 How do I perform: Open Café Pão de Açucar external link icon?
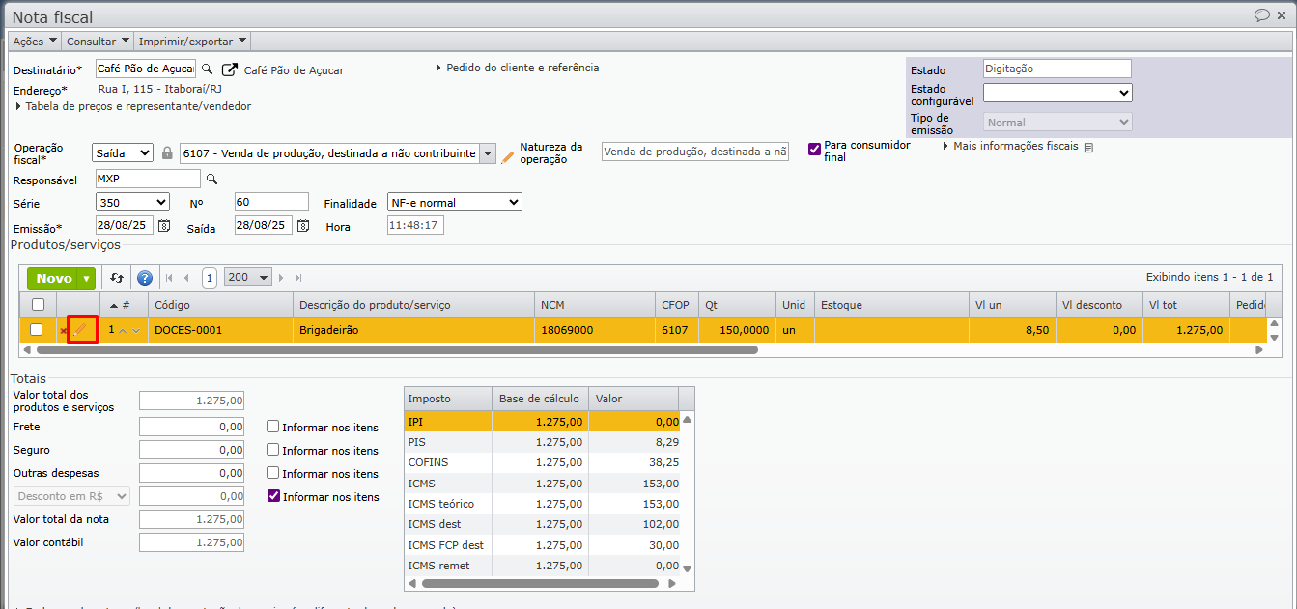pos(230,69)
